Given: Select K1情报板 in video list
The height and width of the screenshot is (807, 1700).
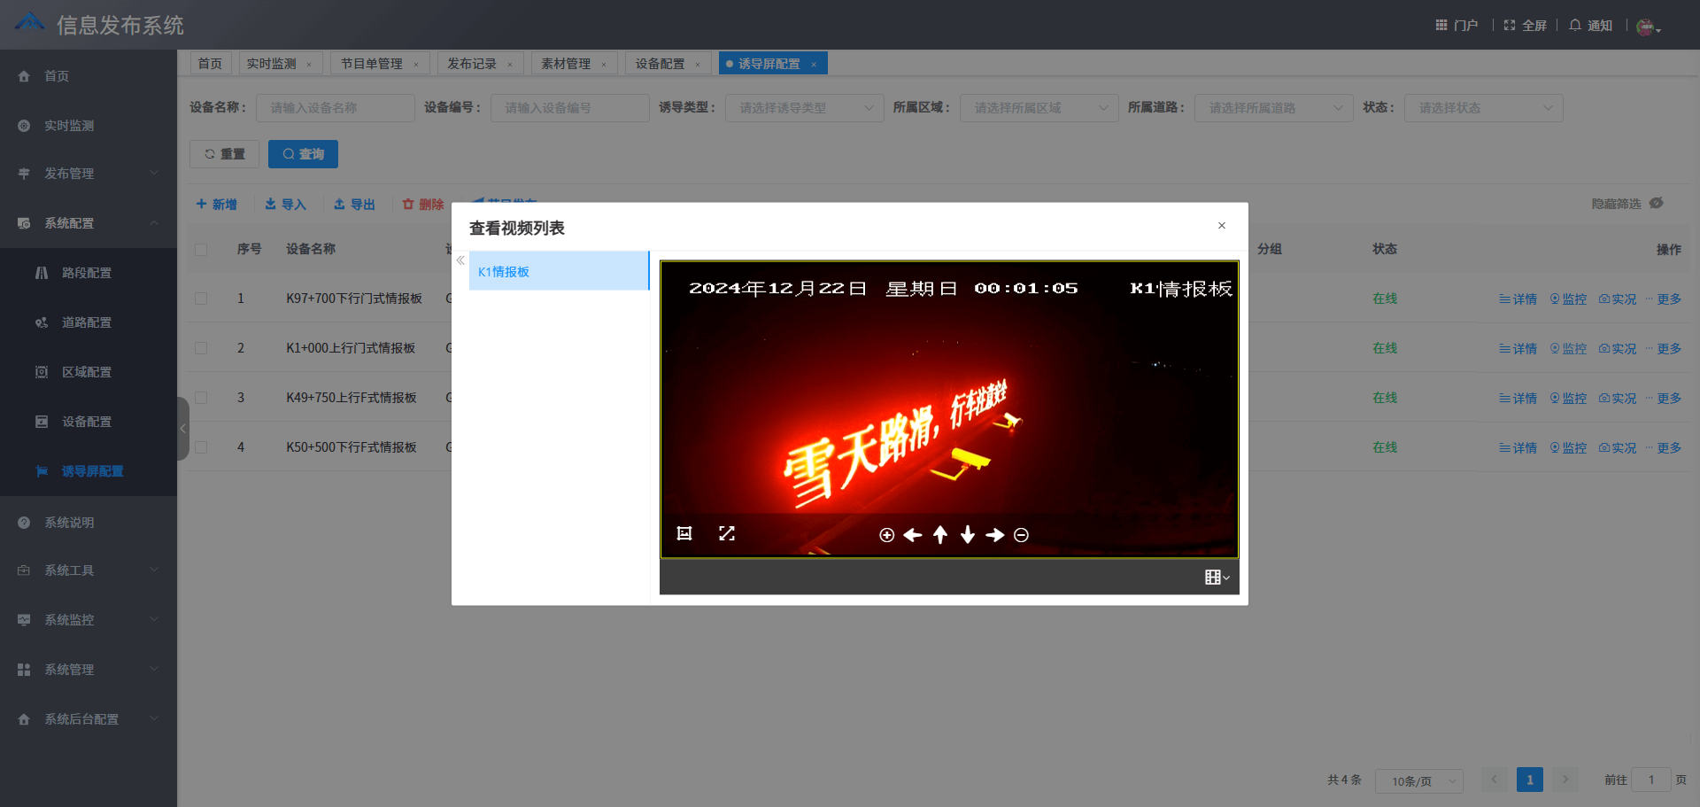Looking at the screenshot, I should [558, 272].
